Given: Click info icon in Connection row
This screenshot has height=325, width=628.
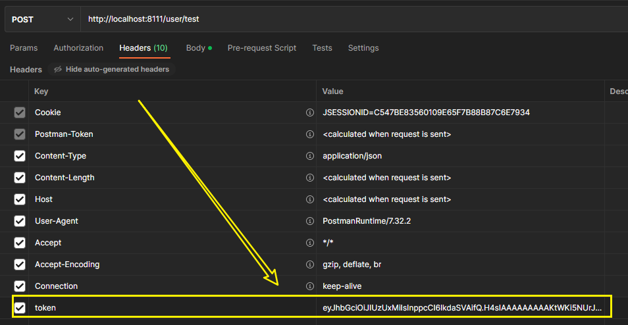Looking at the screenshot, I should tap(309, 286).
